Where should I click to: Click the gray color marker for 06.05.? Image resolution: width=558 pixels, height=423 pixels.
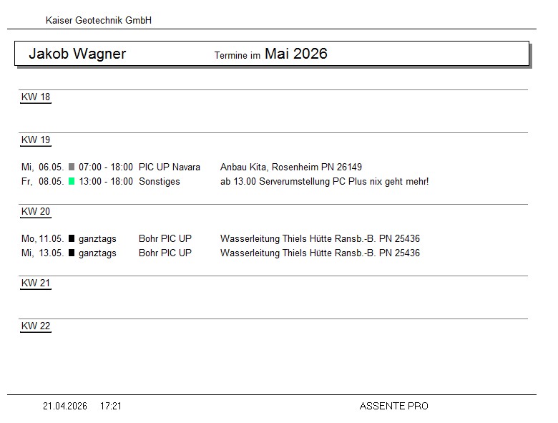point(72,167)
